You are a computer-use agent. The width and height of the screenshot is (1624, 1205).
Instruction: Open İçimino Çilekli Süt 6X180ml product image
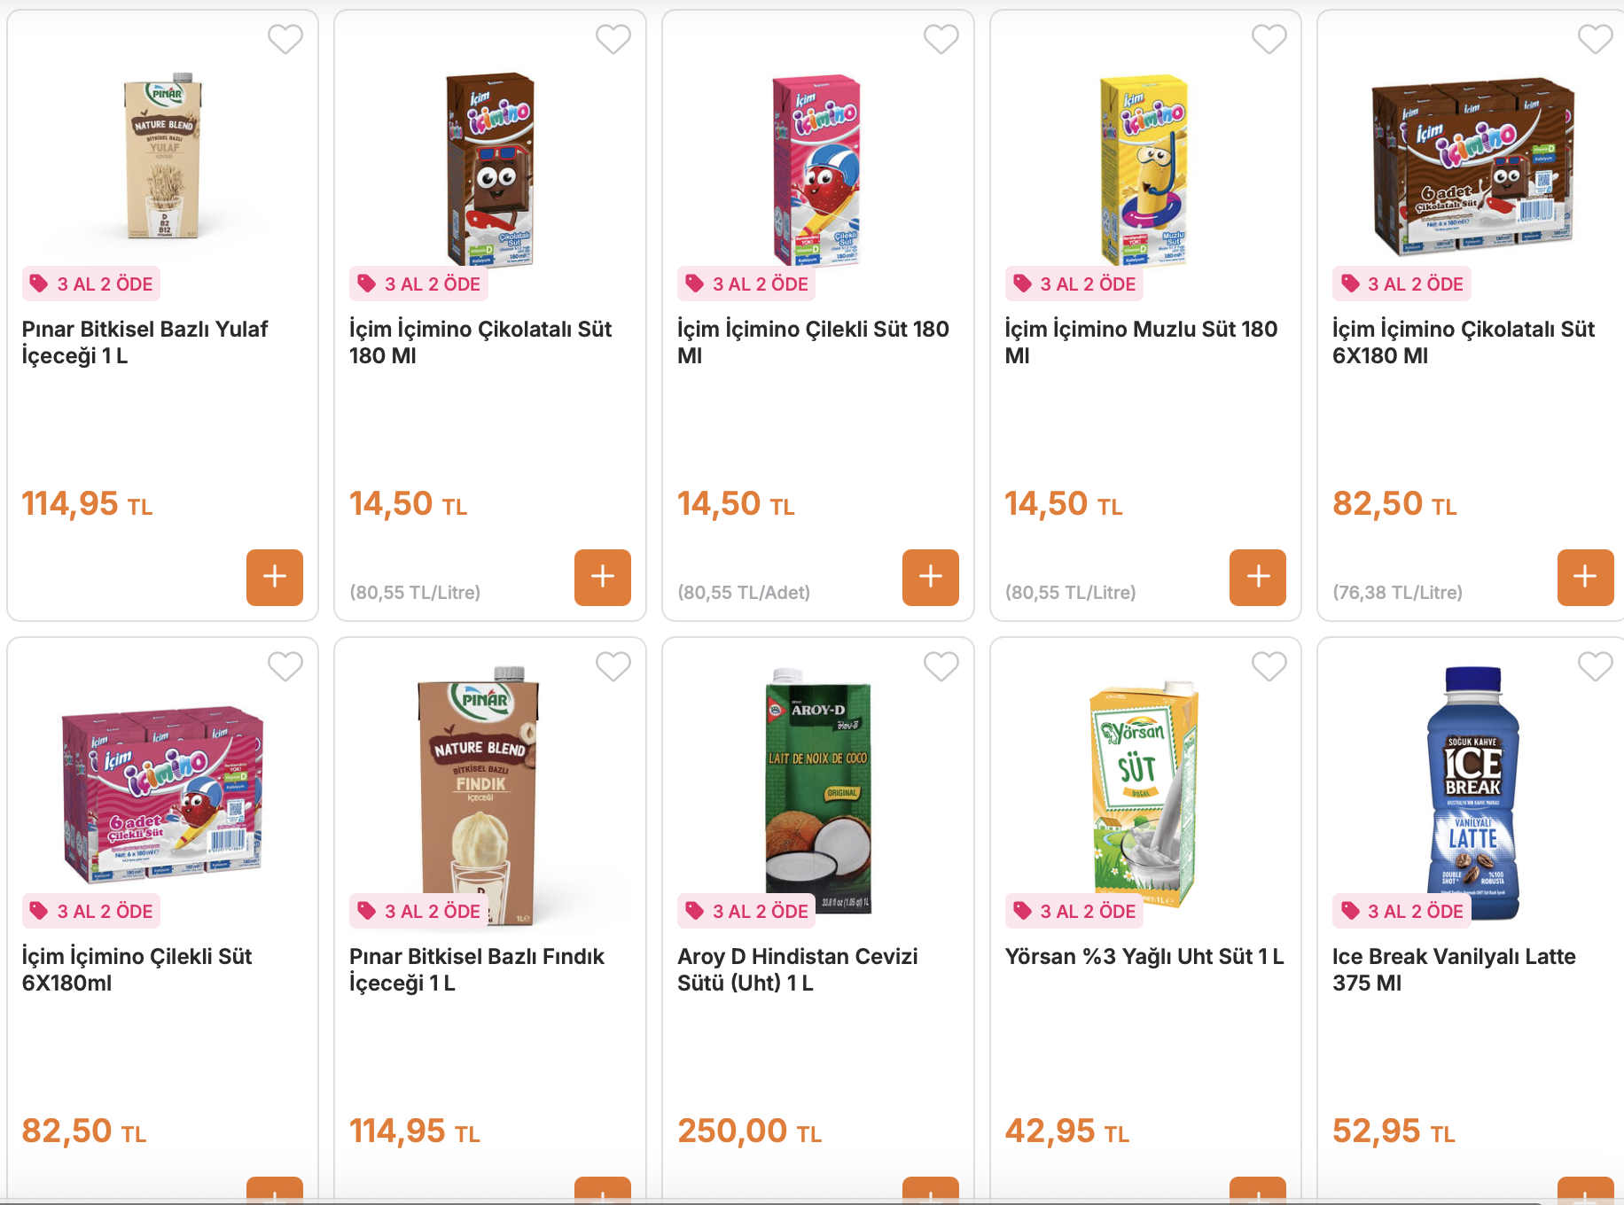(x=162, y=794)
